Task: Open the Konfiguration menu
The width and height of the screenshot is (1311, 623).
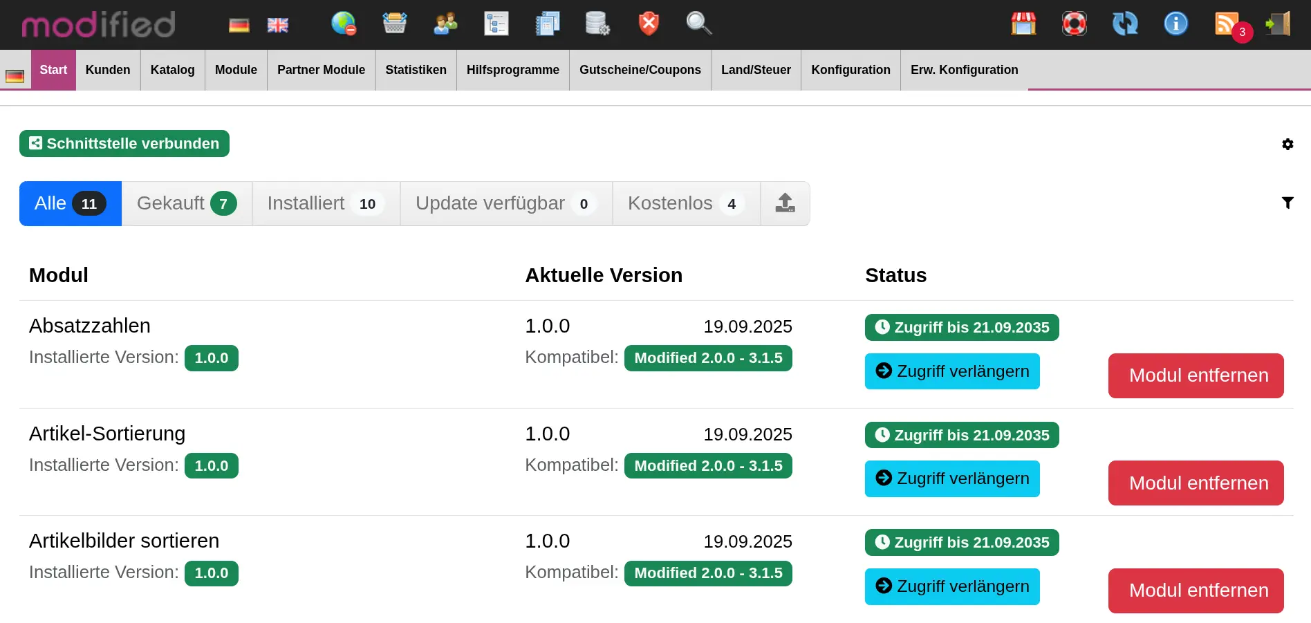Action: click(x=850, y=70)
